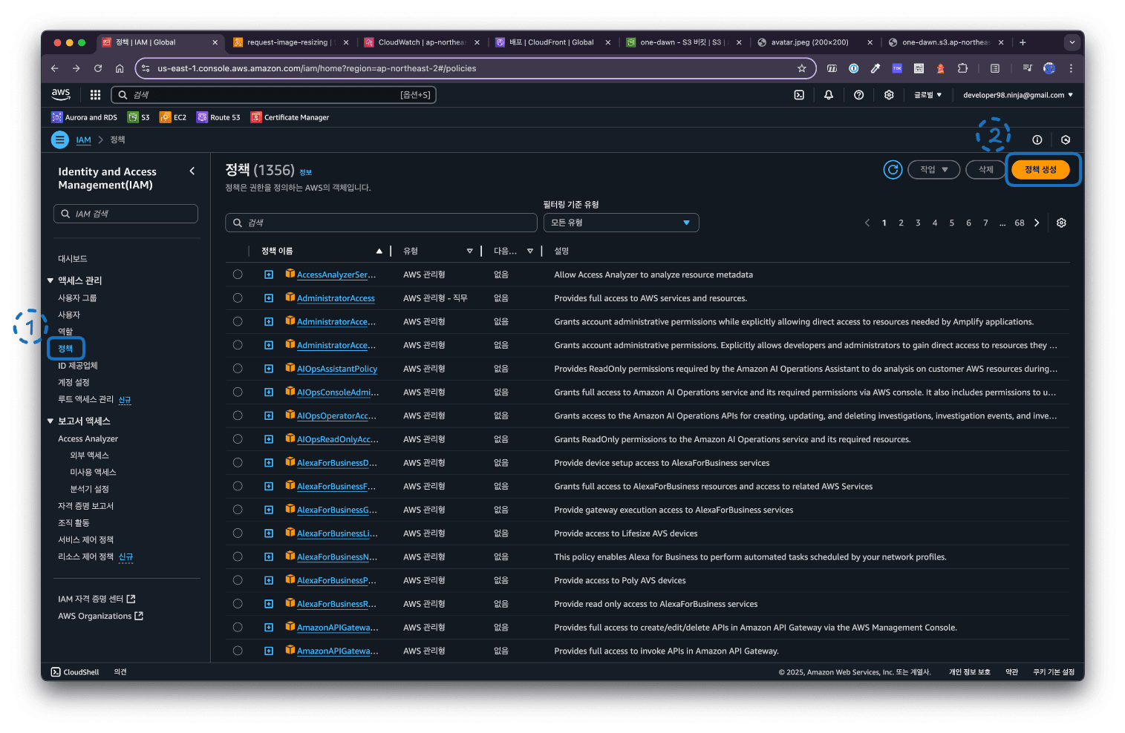
Task: Open 사용자 그룹 in the sidebar
Action: 77,298
